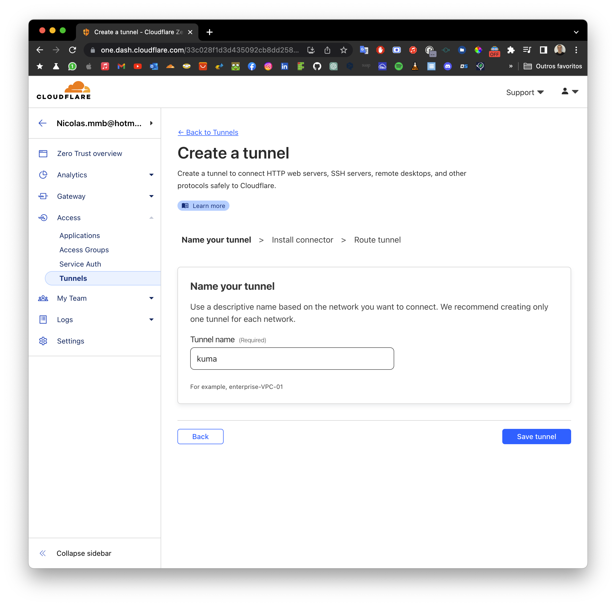Click the Analytics sidebar icon
The height and width of the screenshot is (606, 616).
point(43,175)
